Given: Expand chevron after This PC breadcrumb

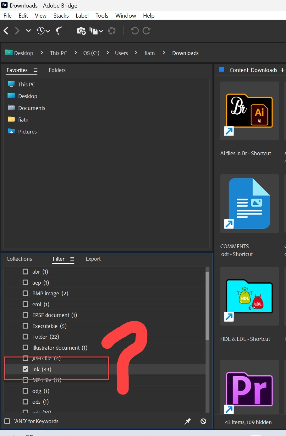Looking at the screenshot, I should [x=75, y=53].
